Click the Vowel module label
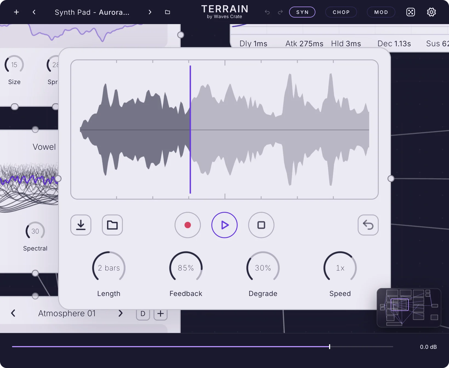The image size is (449, 368). point(44,147)
